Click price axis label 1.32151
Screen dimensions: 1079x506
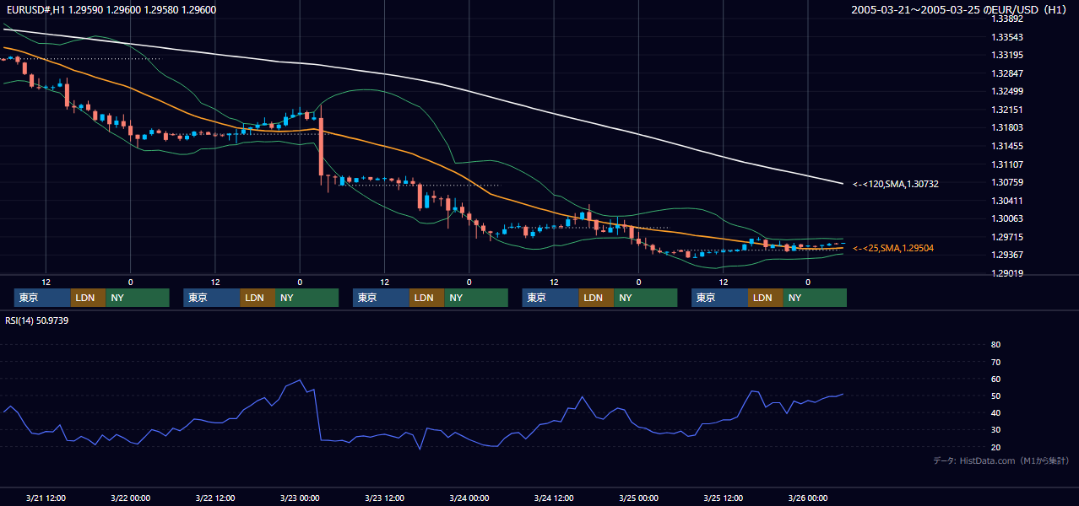point(1007,110)
